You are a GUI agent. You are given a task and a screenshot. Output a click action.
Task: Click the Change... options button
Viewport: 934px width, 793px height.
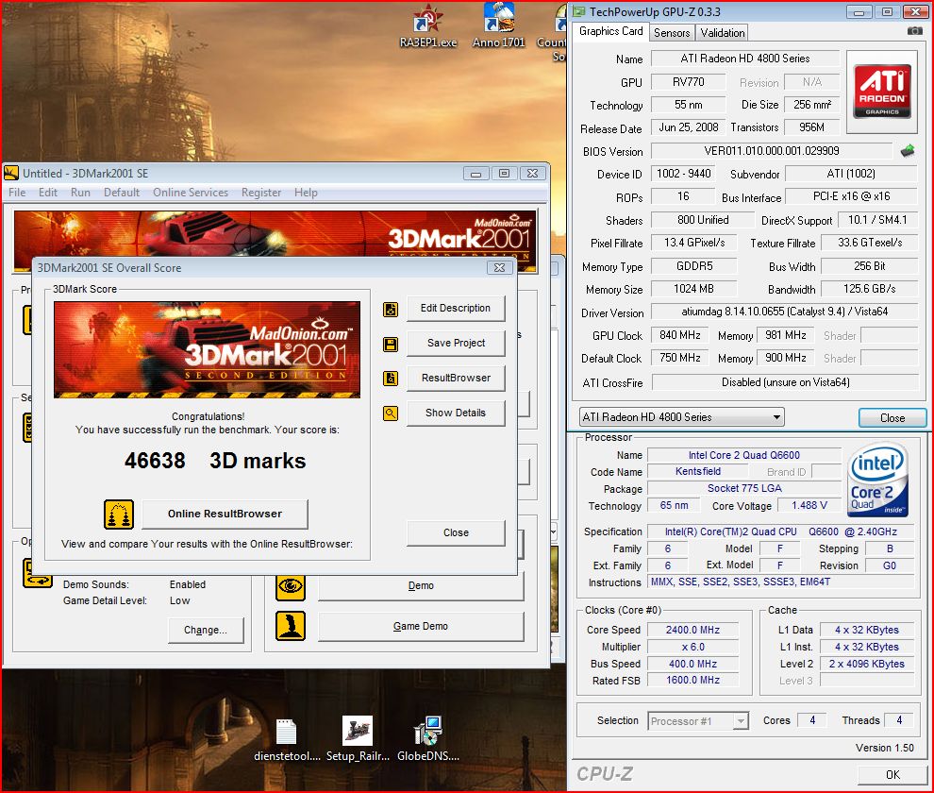click(x=206, y=631)
